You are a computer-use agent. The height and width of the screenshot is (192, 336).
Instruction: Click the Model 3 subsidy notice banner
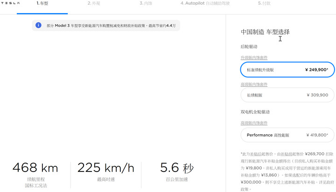tap(106, 26)
